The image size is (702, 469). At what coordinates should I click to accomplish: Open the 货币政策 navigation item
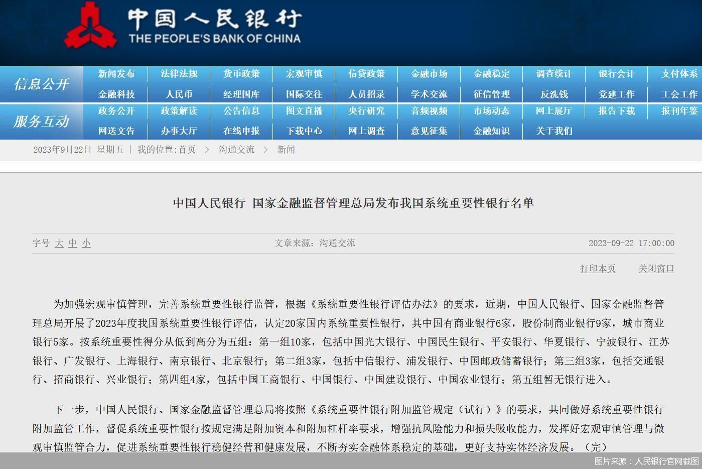(241, 74)
